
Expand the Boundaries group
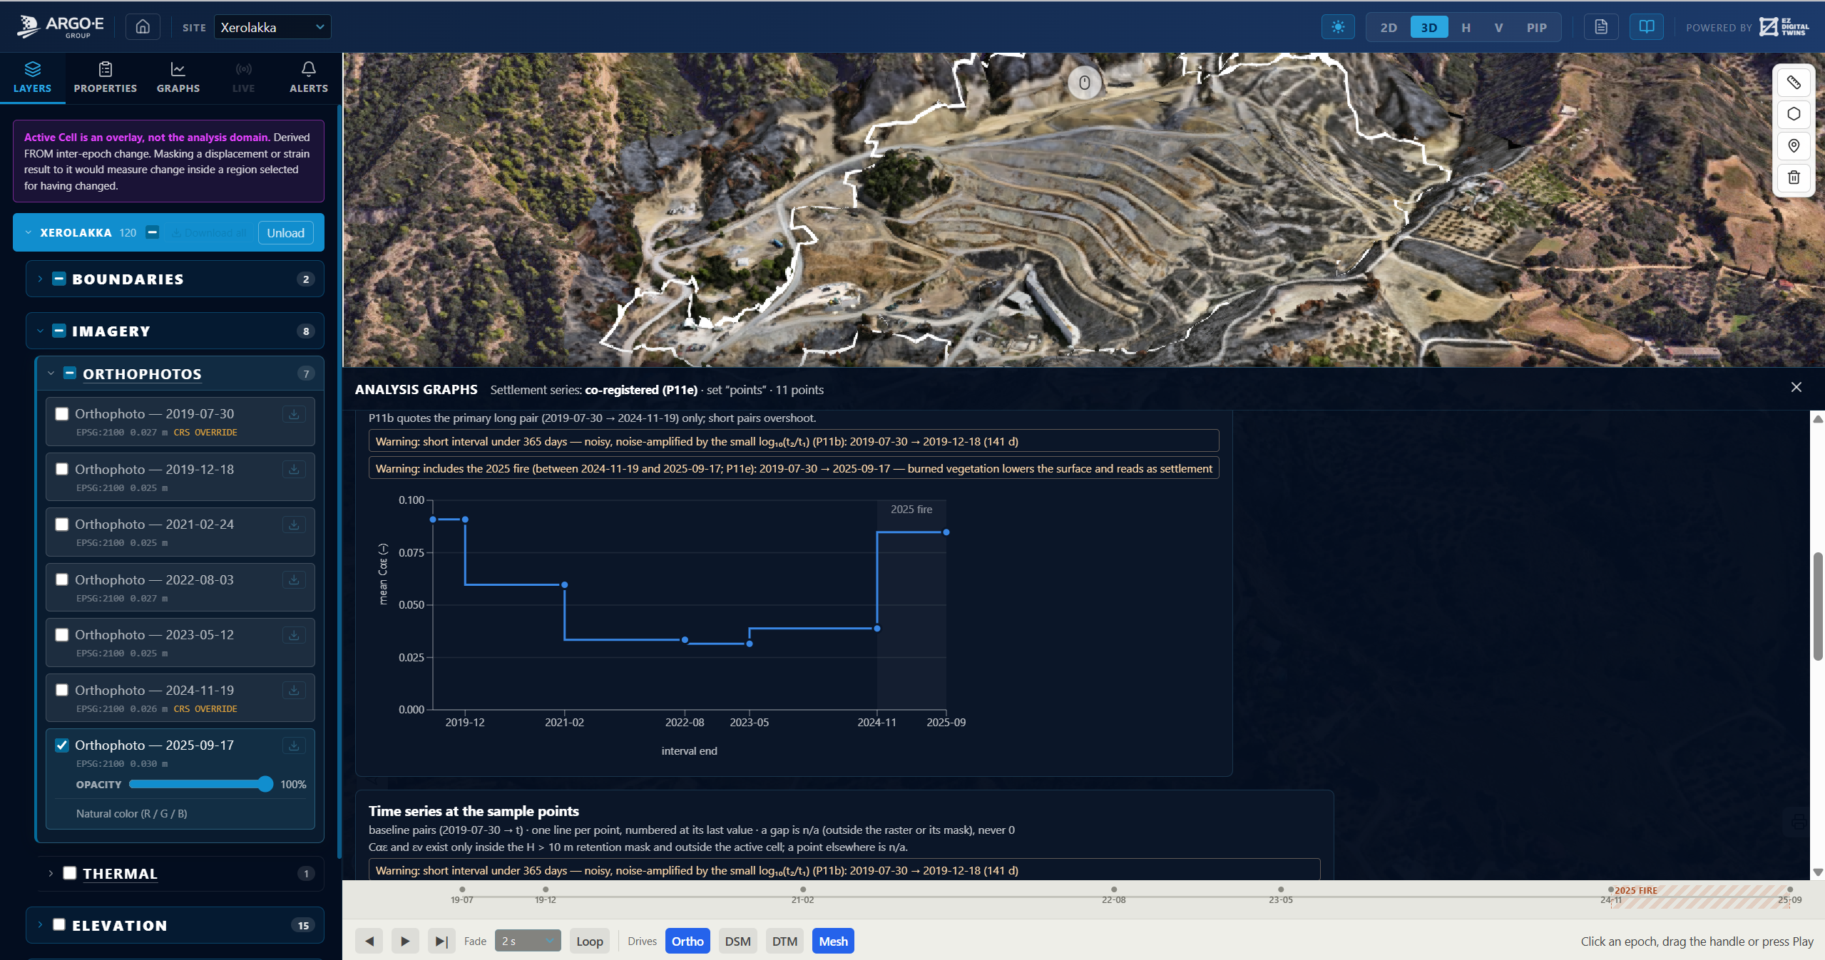pyautogui.click(x=40, y=279)
